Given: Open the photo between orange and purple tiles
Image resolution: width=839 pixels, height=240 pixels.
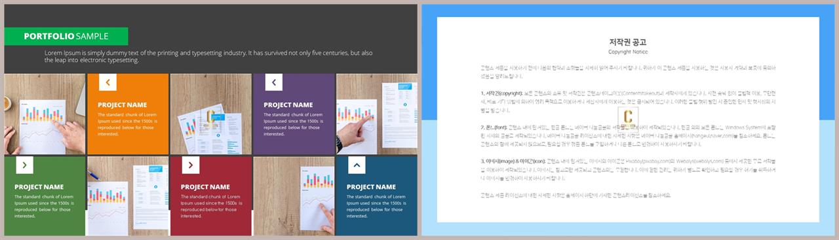Looking at the screenshot, I should point(210,114).
